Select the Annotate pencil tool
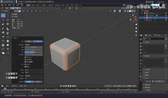The width and height of the screenshot is (168, 98). 3,29
